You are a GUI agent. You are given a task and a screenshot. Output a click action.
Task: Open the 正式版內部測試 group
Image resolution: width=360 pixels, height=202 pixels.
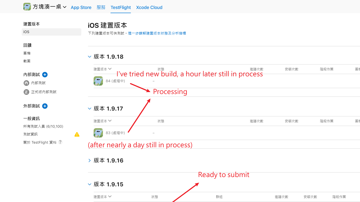click(x=44, y=92)
